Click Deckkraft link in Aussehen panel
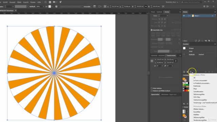217x122 pixels. 192,55
